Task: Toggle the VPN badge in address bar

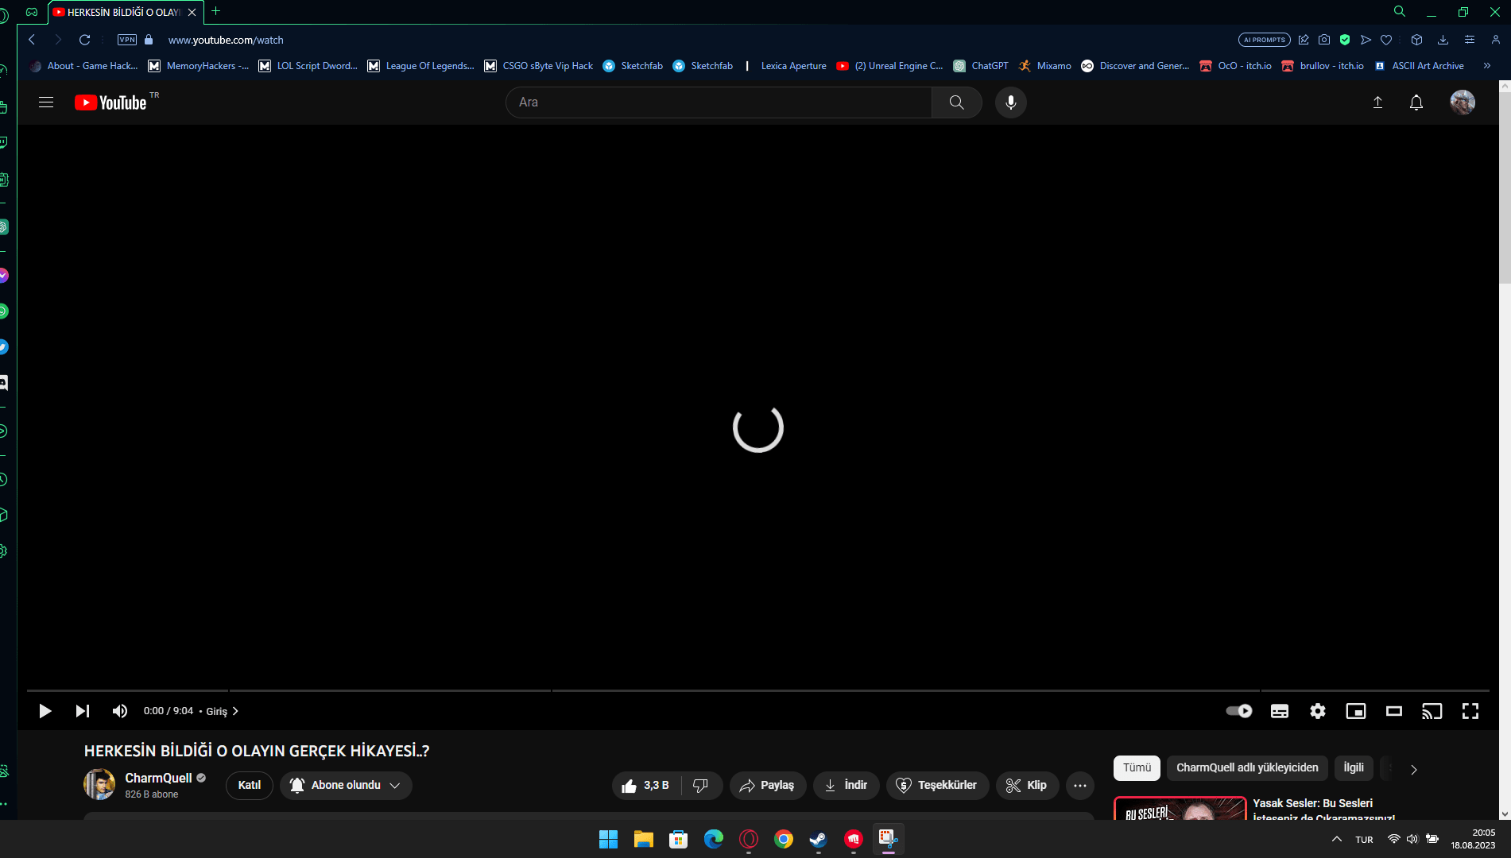Action: tap(127, 40)
